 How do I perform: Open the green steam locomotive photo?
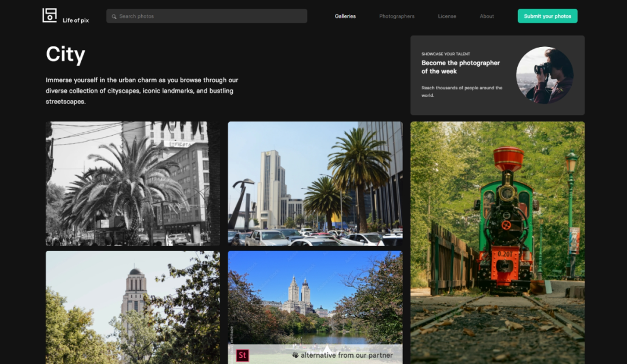point(497,242)
